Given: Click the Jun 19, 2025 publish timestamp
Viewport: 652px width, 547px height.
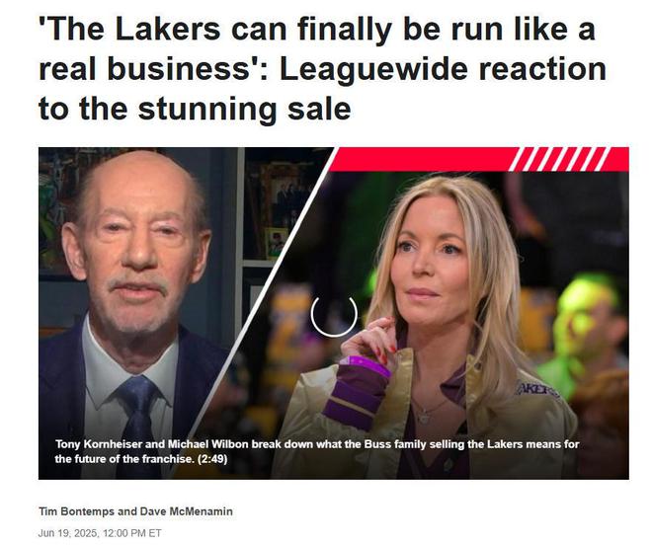Looking at the screenshot, I should [100, 533].
